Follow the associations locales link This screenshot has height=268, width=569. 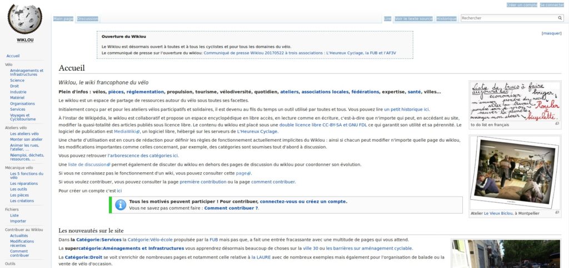[x=325, y=92]
